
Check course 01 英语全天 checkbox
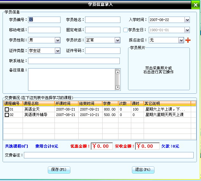click(x=7, y=109)
